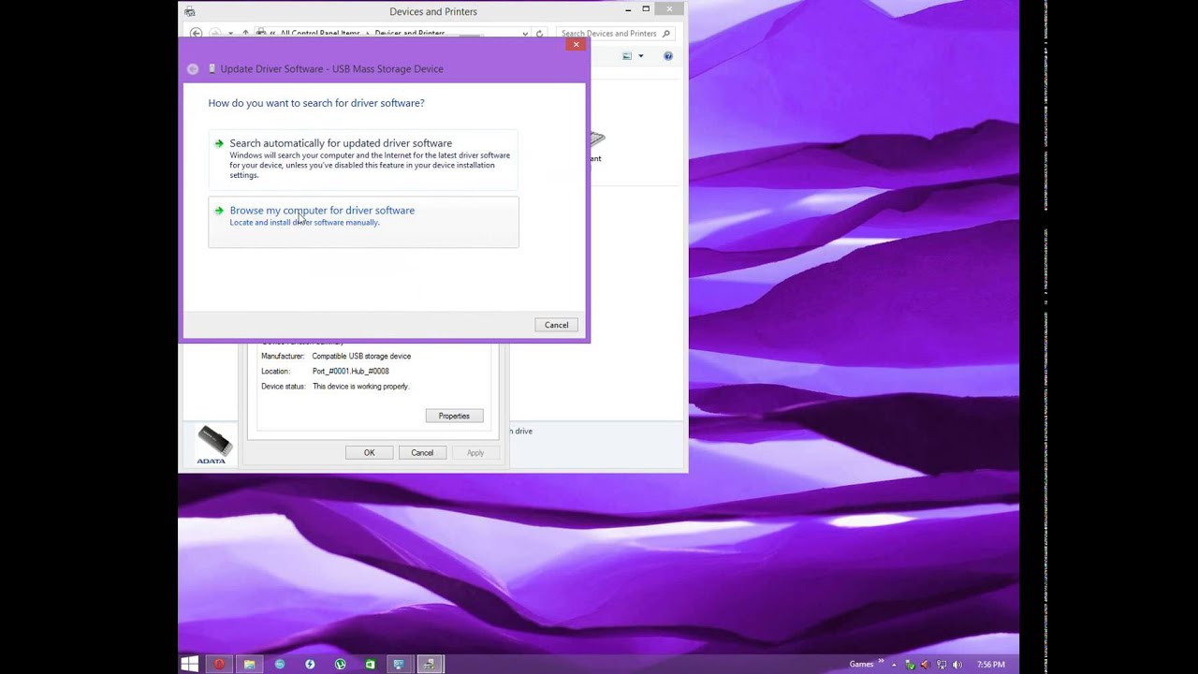Click the 7:56 PM clock
The height and width of the screenshot is (674, 1198).
(990, 665)
